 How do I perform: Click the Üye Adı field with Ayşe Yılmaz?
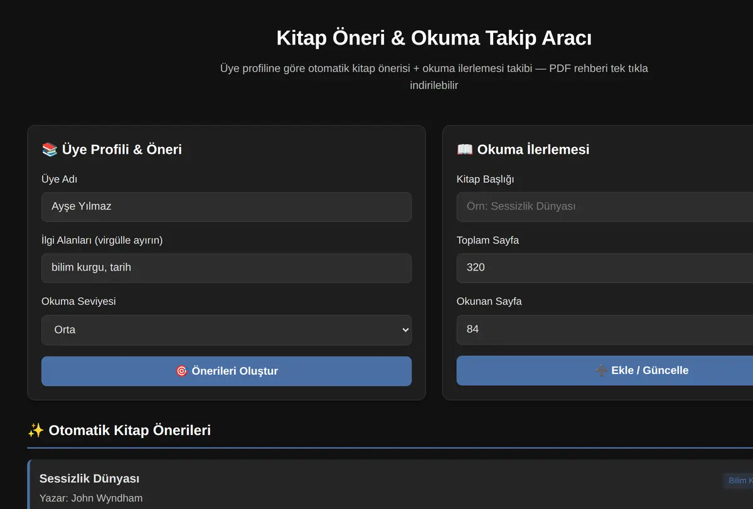click(x=227, y=206)
